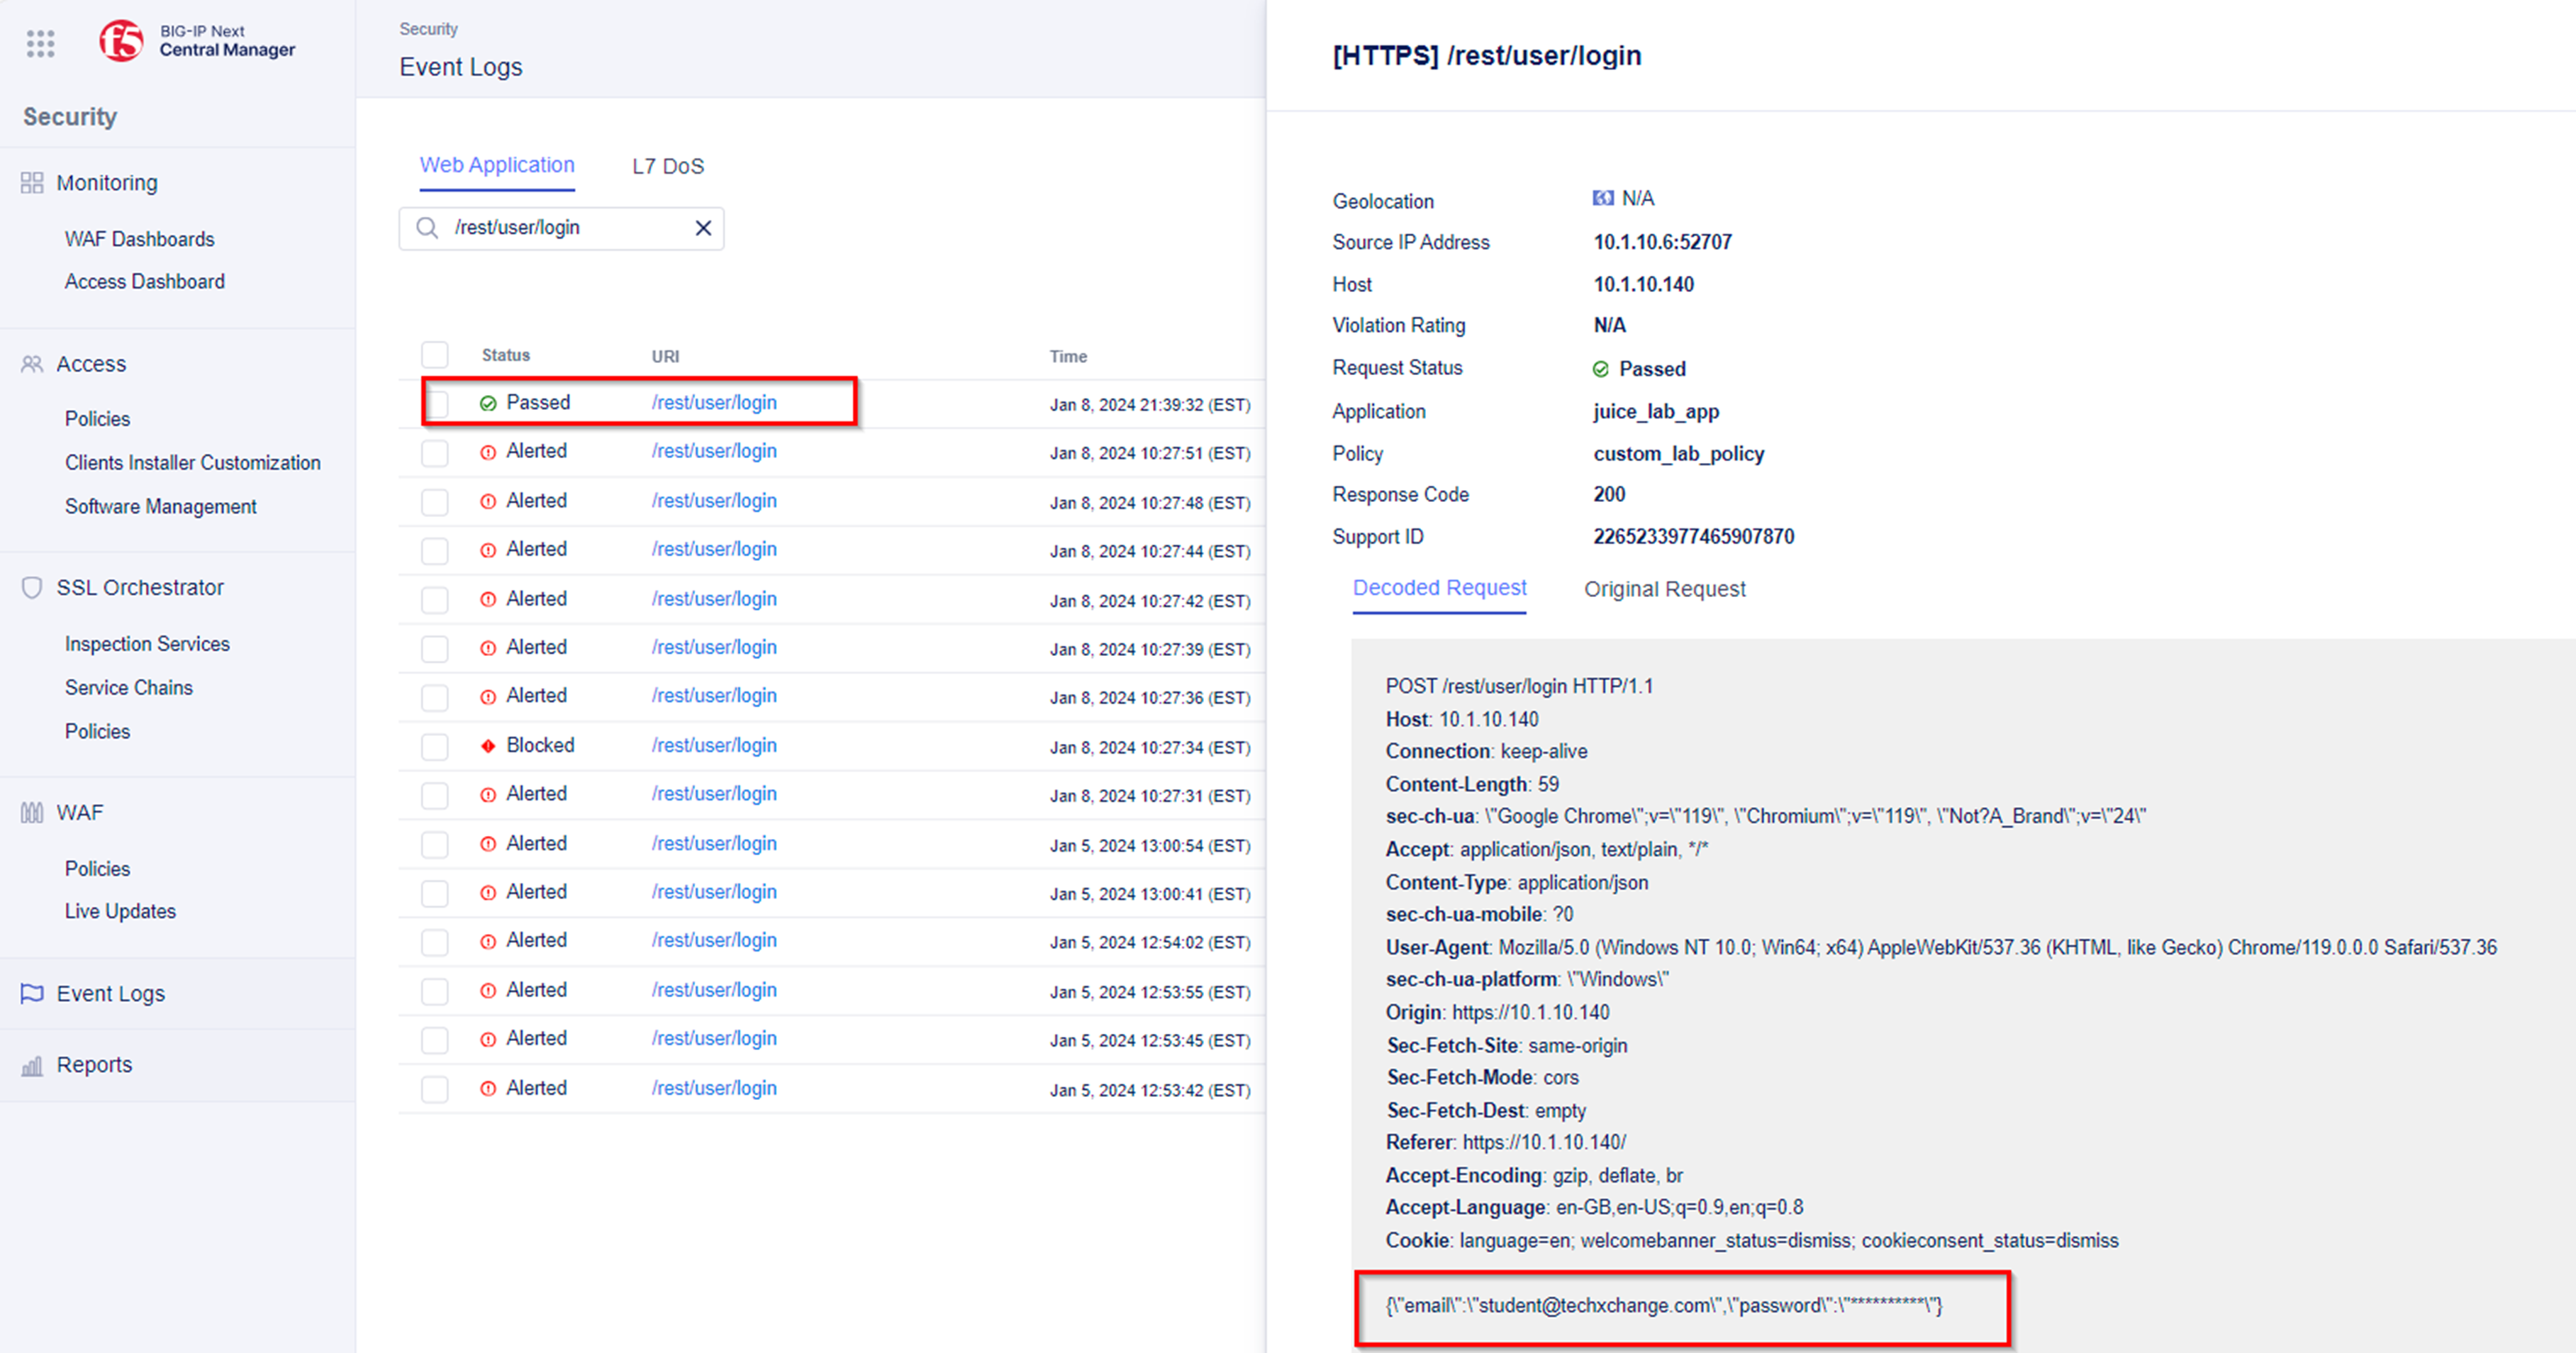The width and height of the screenshot is (2576, 1353).
Task: Open Service Chains in sidebar
Action: tap(129, 688)
